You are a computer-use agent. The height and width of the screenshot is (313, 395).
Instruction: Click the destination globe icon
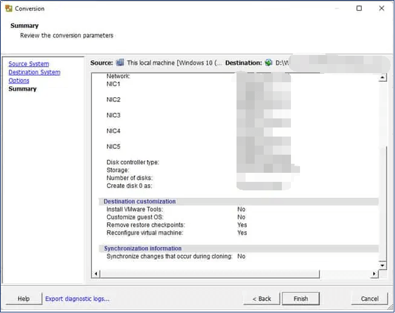pos(269,62)
